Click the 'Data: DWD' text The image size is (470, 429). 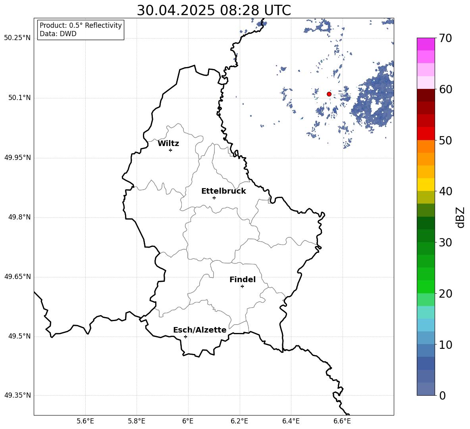(x=58, y=34)
